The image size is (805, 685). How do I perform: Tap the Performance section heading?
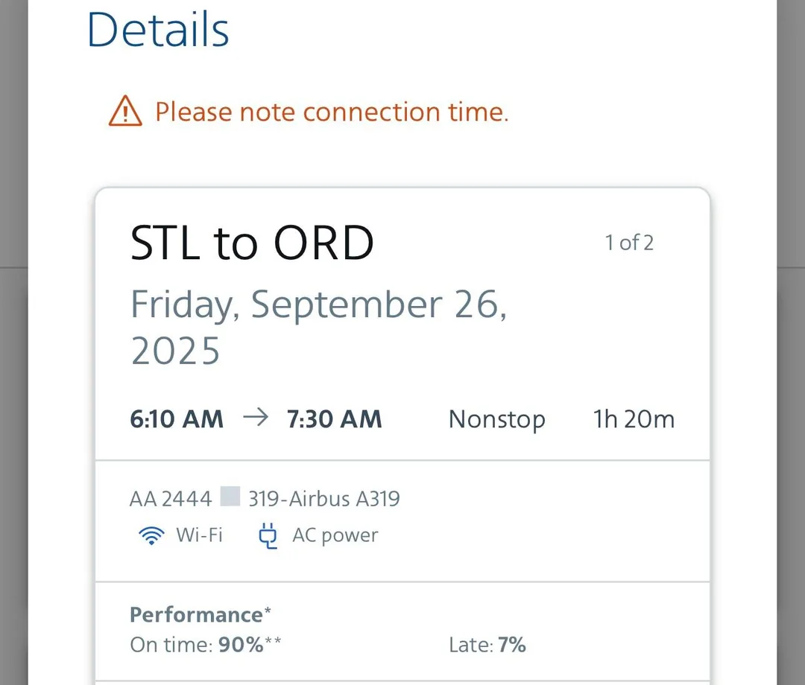pos(197,614)
